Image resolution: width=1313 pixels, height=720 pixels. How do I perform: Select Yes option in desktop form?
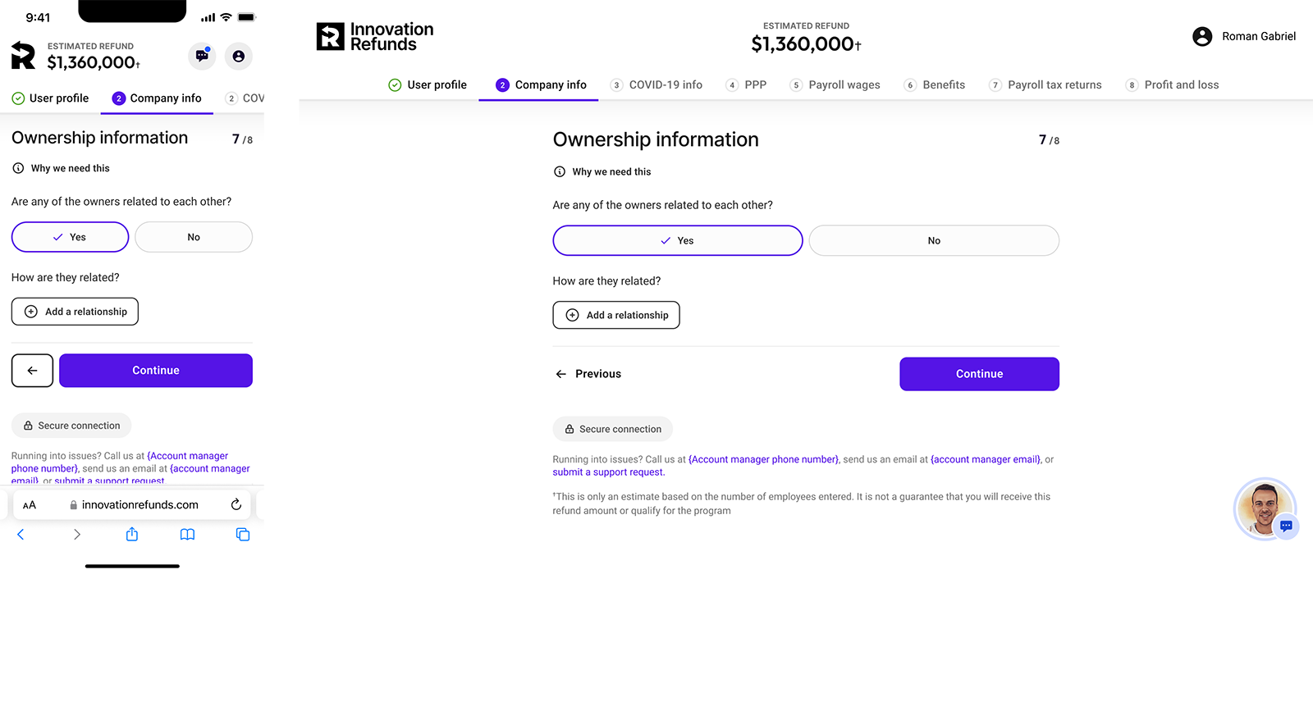(x=677, y=240)
